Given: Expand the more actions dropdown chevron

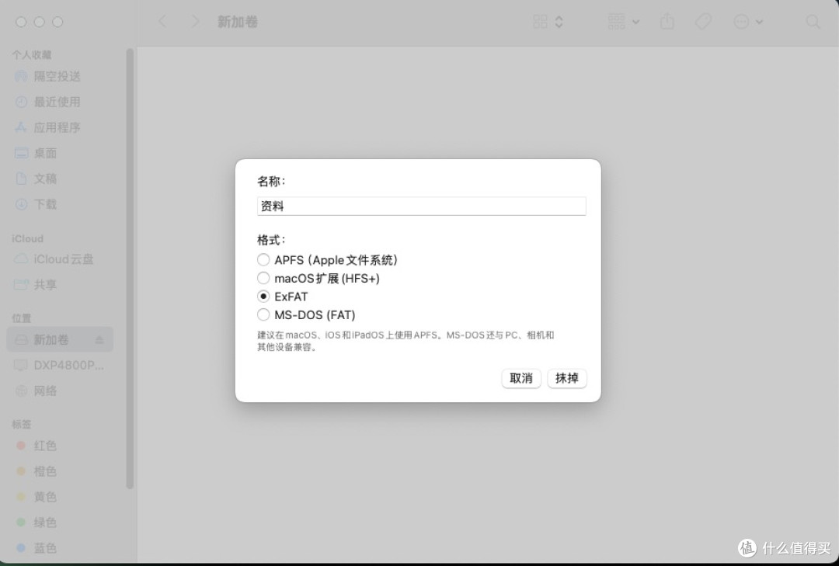Looking at the screenshot, I should click(759, 22).
